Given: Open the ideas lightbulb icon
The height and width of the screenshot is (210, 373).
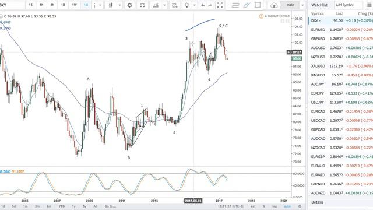Looking at the screenshot, I should (x=187, y=5).
